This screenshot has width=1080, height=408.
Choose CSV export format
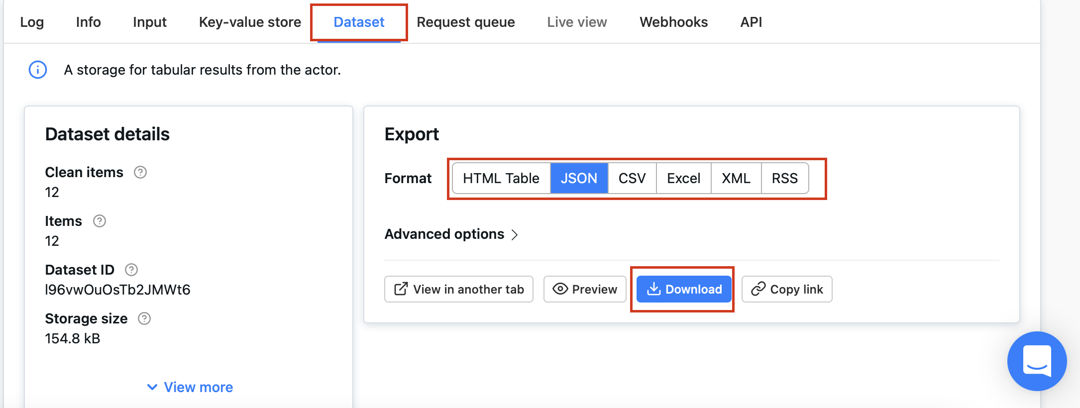[632, 178]
